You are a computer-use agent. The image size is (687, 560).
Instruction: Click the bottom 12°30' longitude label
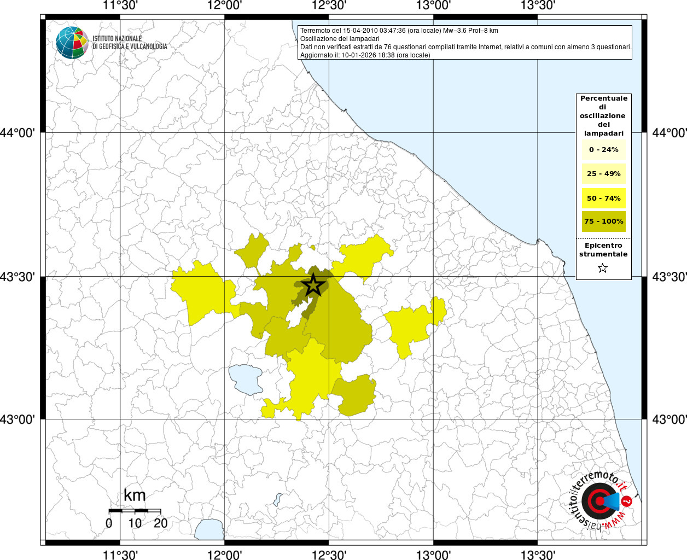(x=329, y=555)
